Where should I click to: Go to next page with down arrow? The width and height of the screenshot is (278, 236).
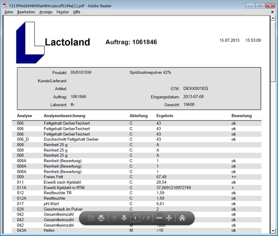pyautogui.click(x=124, y=218)
